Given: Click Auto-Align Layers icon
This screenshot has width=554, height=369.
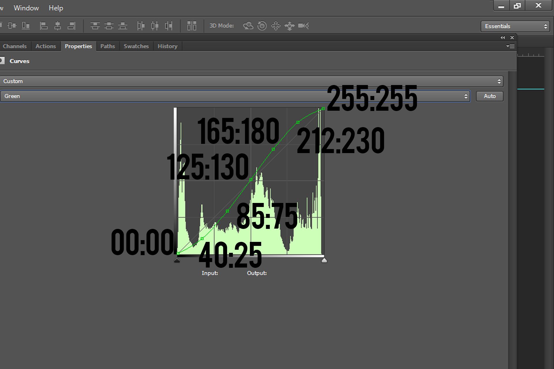Looking at the screenshot, I should pyautogui.click(x=192, y=26).
